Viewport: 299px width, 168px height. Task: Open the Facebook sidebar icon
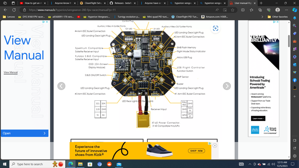[295, 80]
